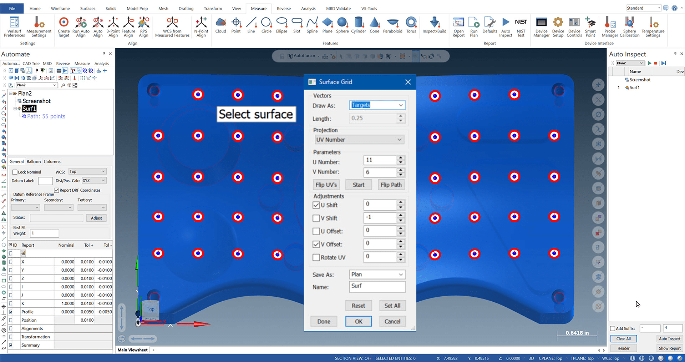
Task: Select Feature Align tool
Action: 128,27
